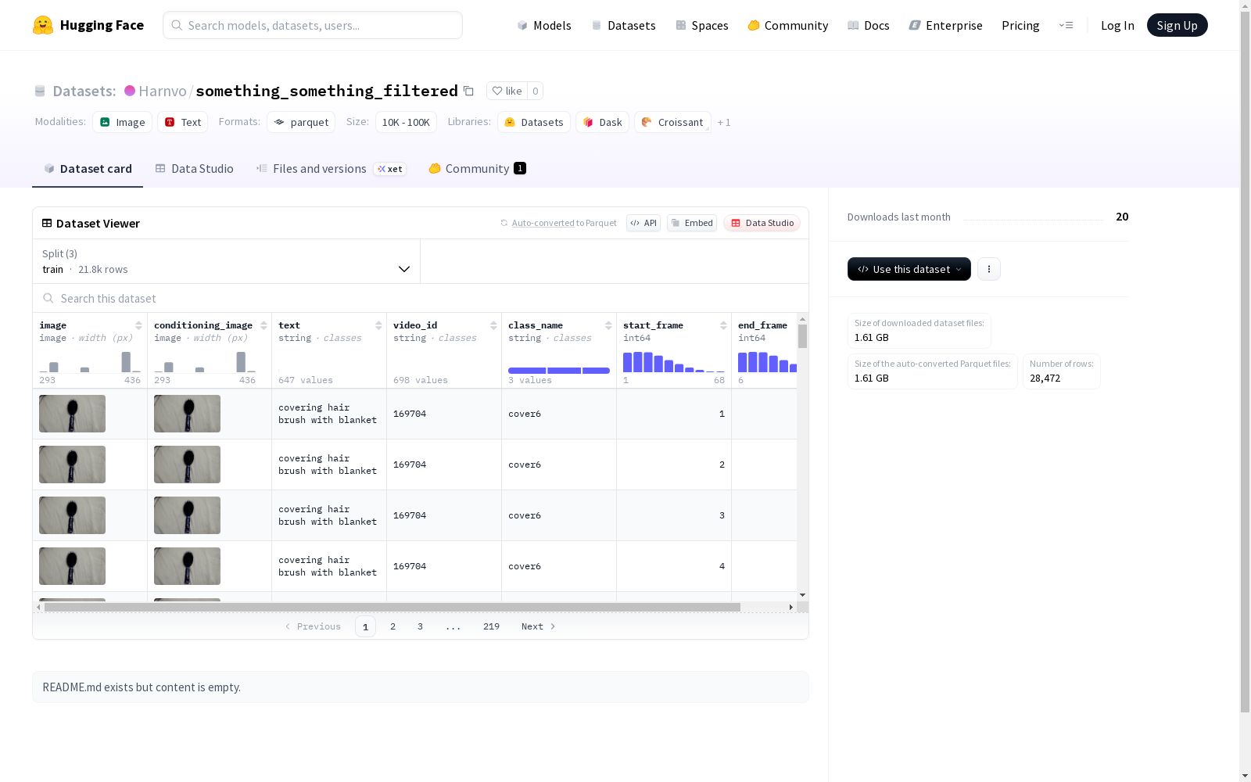Click Next page in pagination
Viewport: 1251px width, 782px height.
tap(539, 626)
